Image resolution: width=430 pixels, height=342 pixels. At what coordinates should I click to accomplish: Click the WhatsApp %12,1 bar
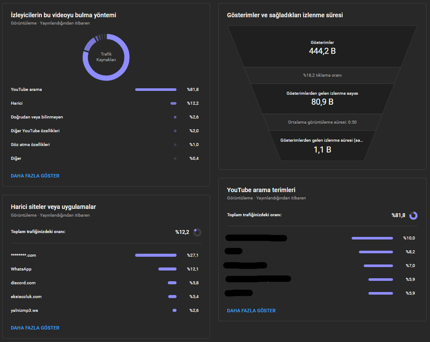coord(167,269)
